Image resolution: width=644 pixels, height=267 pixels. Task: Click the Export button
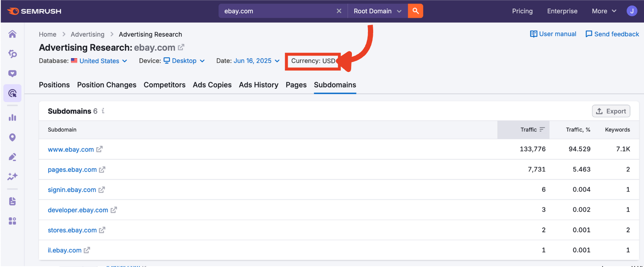[x=611, y=111]
